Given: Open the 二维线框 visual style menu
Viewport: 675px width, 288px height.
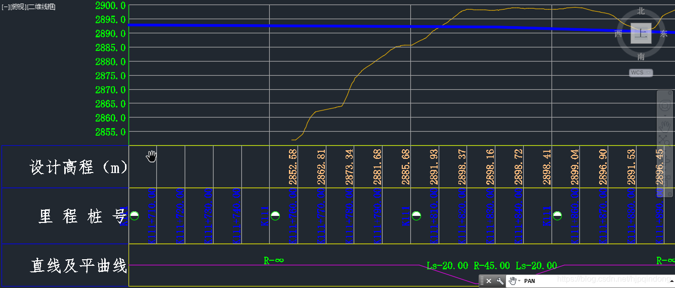Looking at the screenshot, I should pos(41,7).
